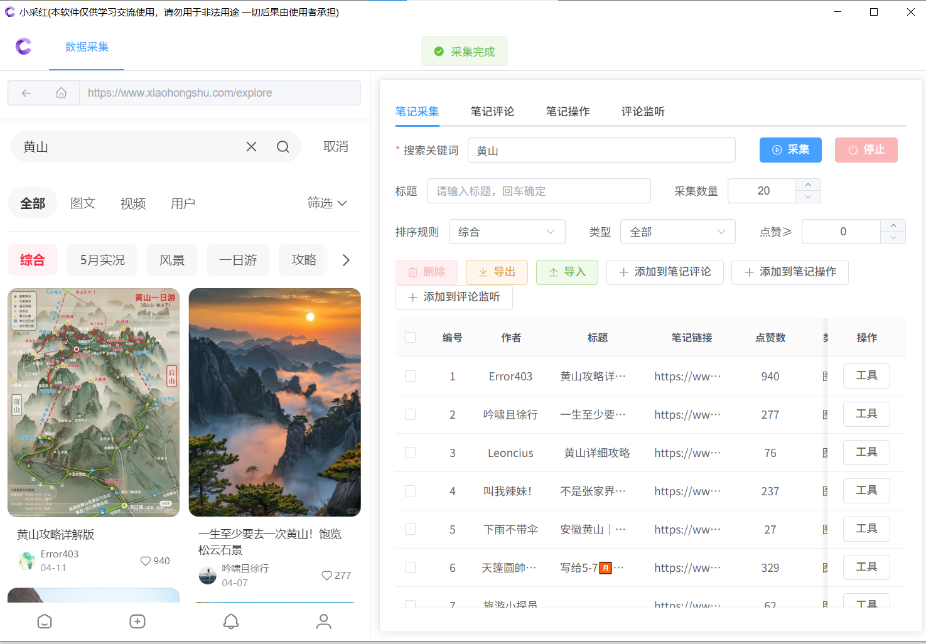Click the 黄山详细攻略 title cell
926x644 pixels.
(597, 453)
